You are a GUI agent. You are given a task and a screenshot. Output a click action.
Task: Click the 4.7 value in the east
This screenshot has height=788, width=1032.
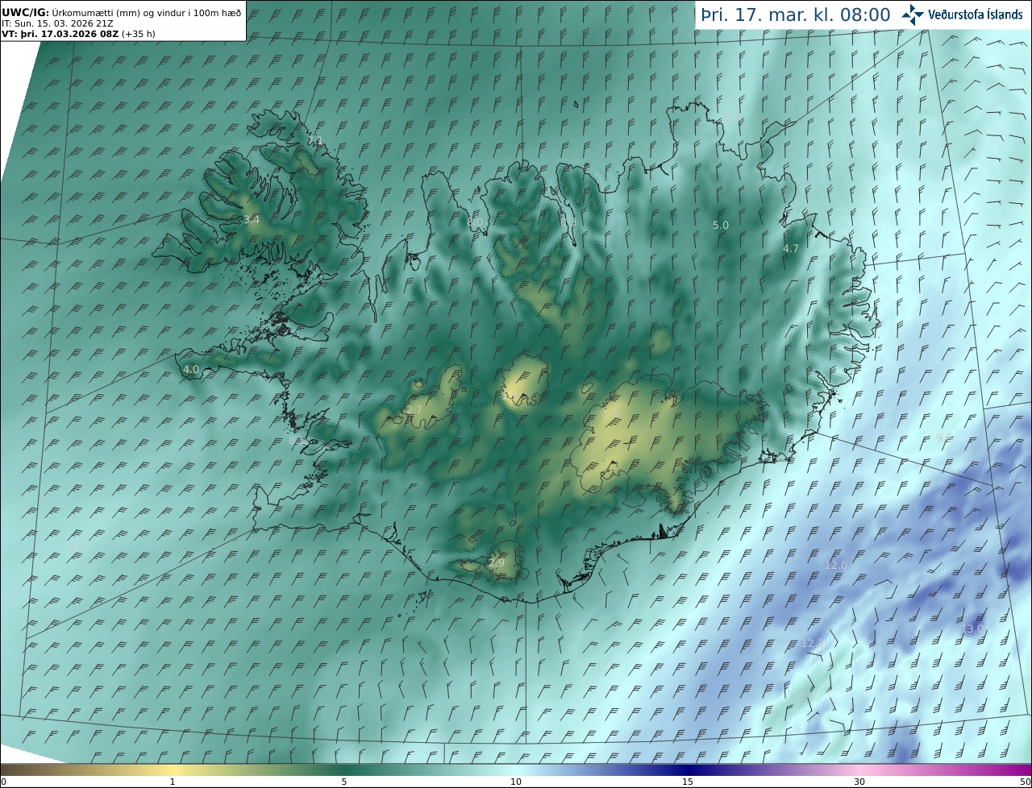tap(790, 249)
